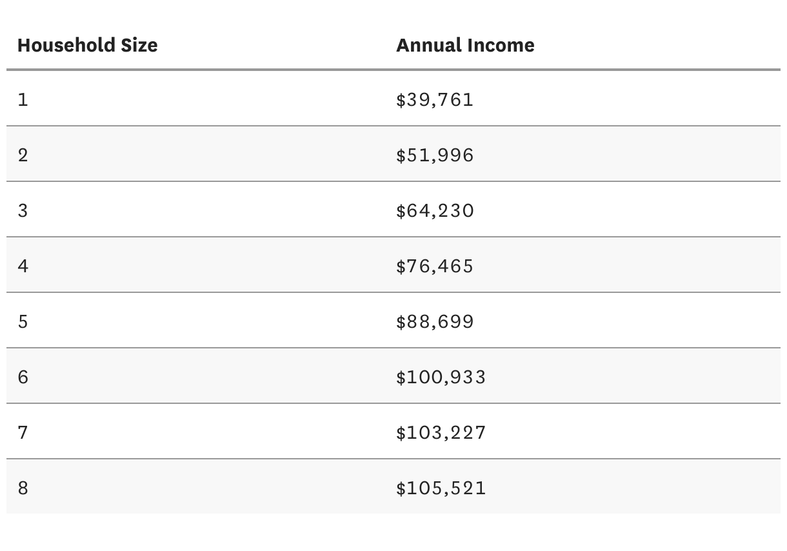787x551 pixels.
Task: Click household size 7 cell
Action: 23,432
